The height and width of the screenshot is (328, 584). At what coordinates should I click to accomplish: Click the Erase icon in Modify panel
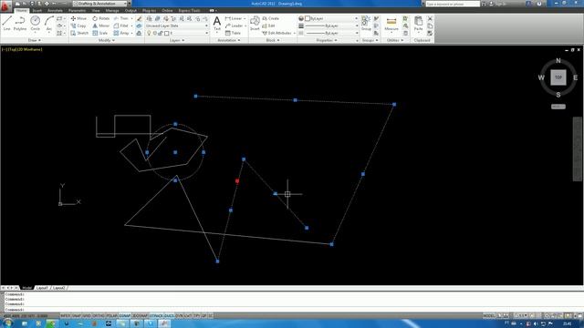point(139,18)
